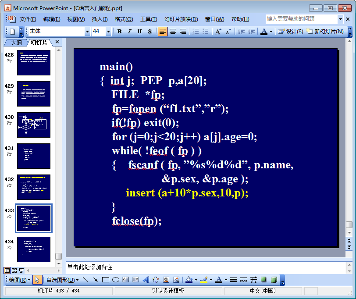The width and height of the screenshot is (356, 299).
Task: Apply line color brush
Action: pyautogui.click(x=204, y=280)
